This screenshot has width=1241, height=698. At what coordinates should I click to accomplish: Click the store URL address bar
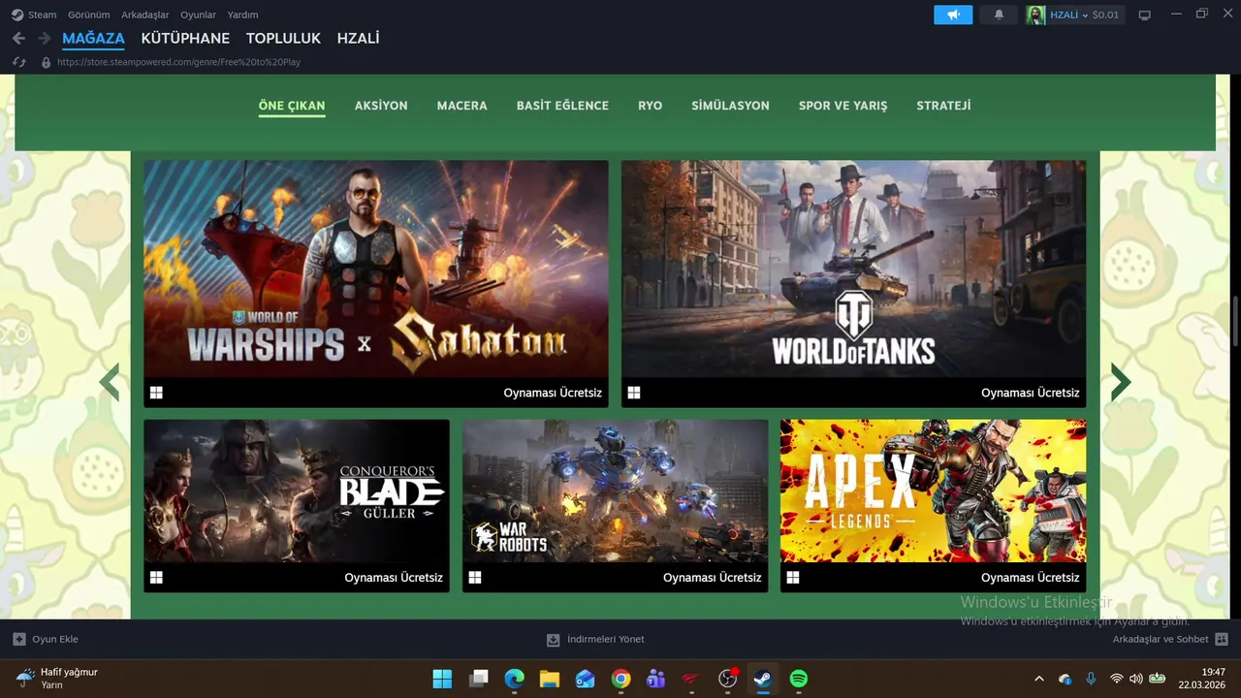coord(179,62)
